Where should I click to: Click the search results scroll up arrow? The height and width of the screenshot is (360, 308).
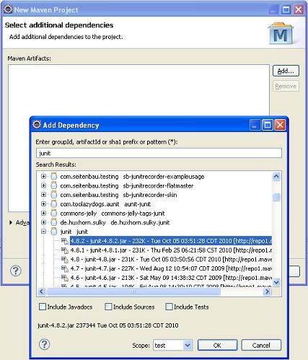coord(276,176)
